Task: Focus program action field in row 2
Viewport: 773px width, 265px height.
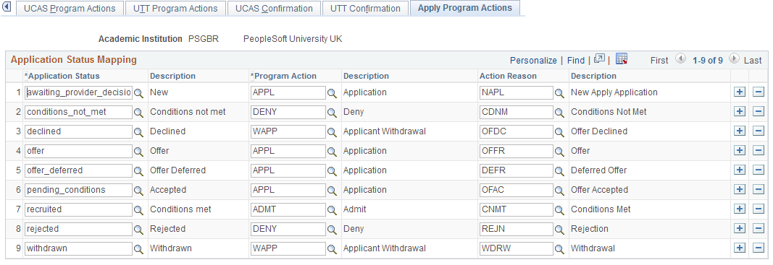Action: click(288, 112)
